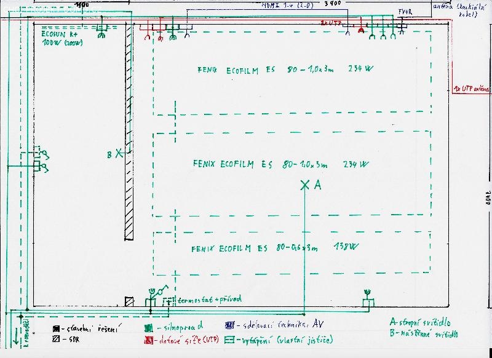Click the "B-nástěnné svítidlo" legend line
492x358 pixels.
[424, 333]
